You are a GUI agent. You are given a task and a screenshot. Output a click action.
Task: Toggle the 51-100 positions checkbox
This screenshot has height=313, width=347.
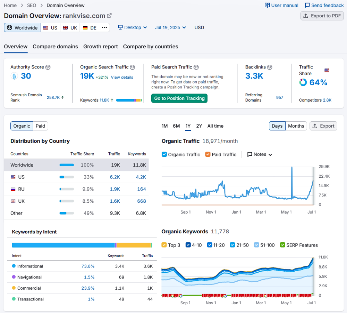pyautogui.click(x=256, y=245)
